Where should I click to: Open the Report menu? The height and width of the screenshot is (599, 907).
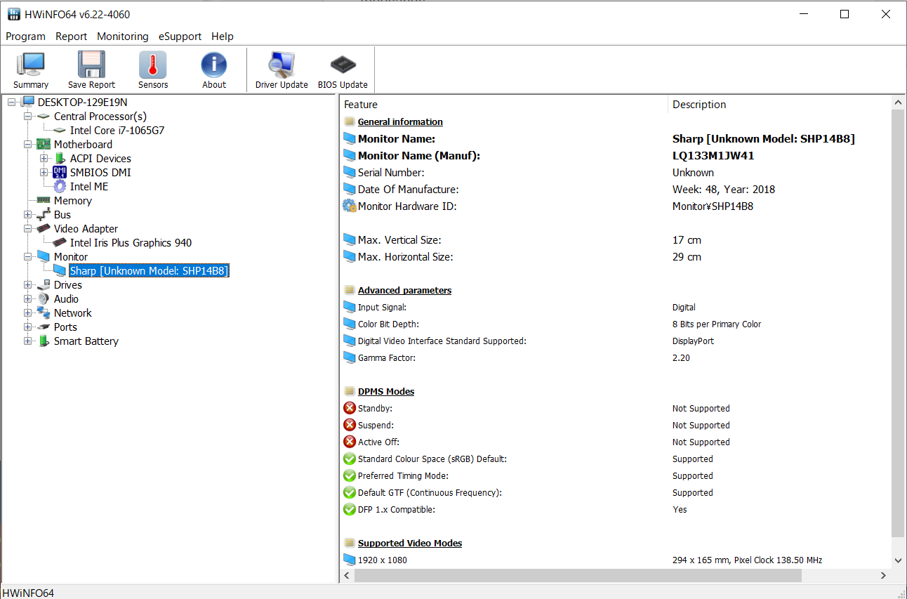pos(71,37)
